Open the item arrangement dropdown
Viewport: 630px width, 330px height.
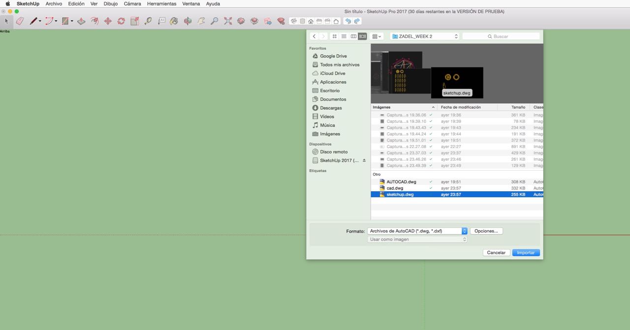pyautogui.click(x=377, y=36)
